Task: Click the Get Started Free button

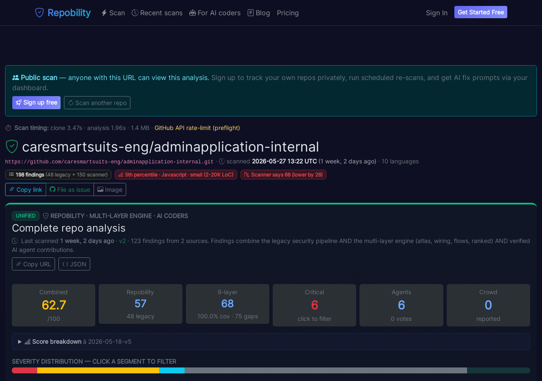Action: [x=481, y=12]
